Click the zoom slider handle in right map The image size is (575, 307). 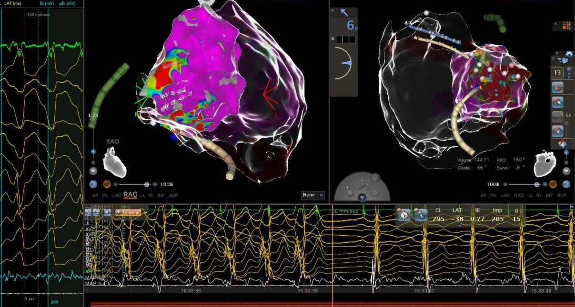(537, 184)
